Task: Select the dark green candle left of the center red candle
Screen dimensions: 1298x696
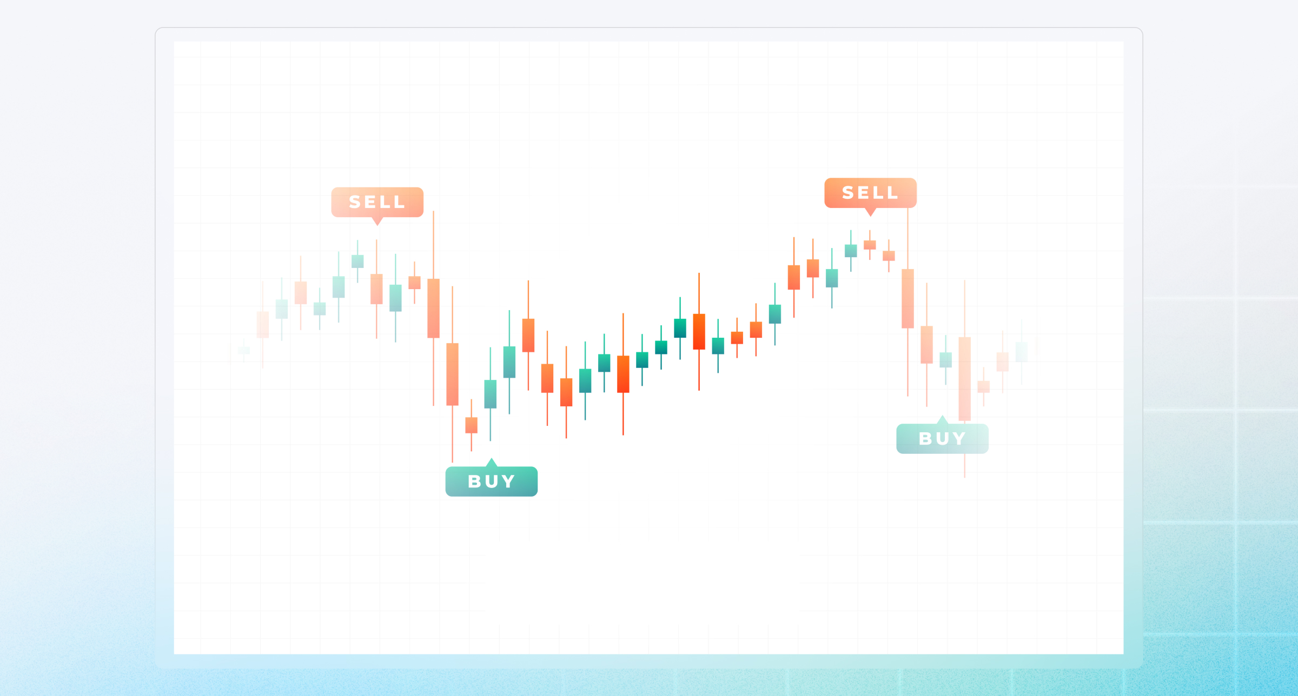Action: [680, 328]
